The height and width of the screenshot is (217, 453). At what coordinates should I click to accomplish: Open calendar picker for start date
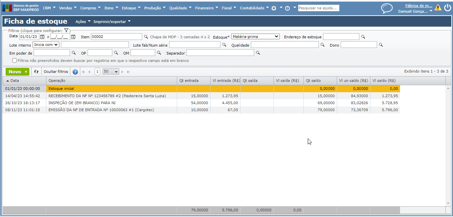[42, 37]
